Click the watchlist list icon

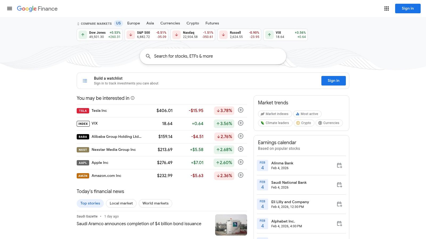(85, 81)
